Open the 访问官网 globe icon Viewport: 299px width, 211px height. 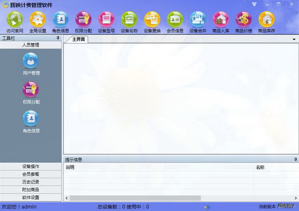pos(15,20)
